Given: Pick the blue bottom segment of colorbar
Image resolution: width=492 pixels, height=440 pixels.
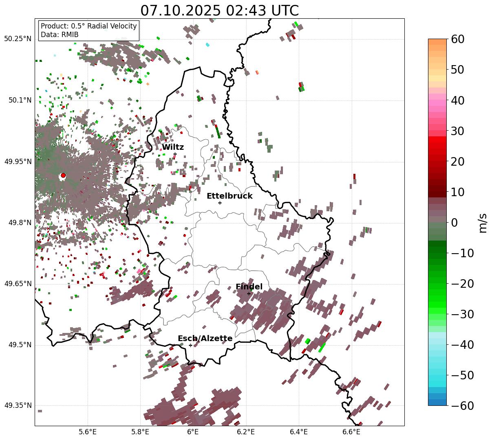Looking at the screenshot, I should tap(437, 402).
